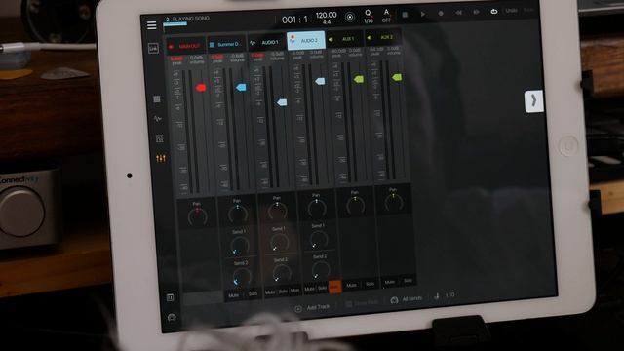The width and height of the screenshot is (624, 351).
Task: Click the Undo button
Action: coord(511,11)
